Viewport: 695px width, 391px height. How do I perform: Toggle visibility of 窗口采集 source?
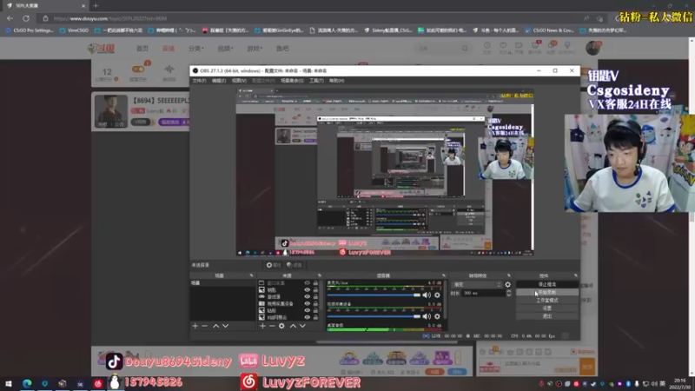pyautogui.click(x=308, y=283)
